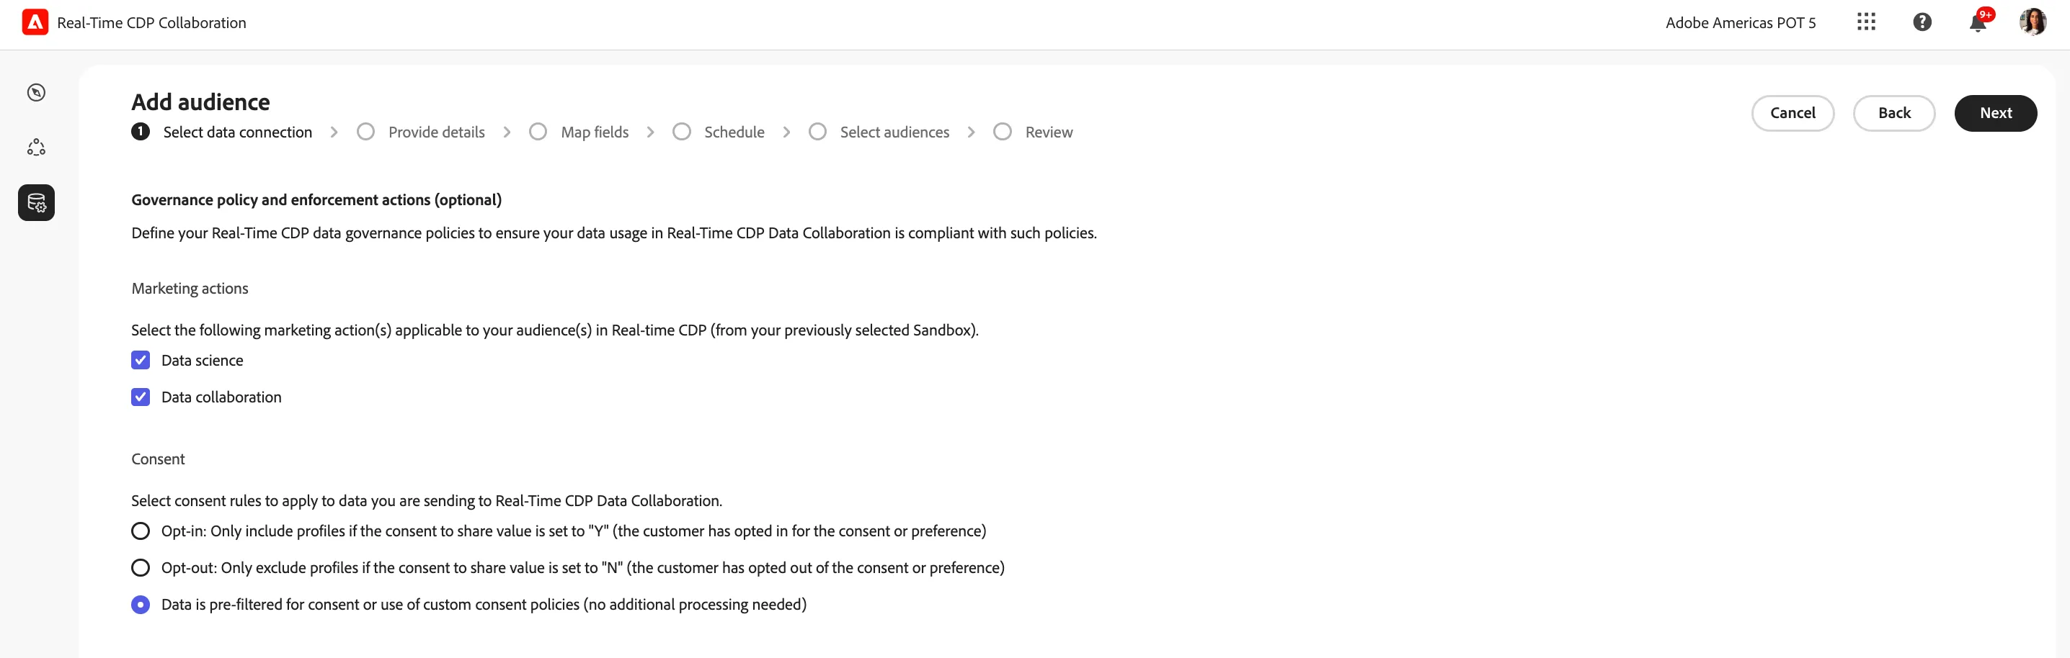2070x658 pixels.
Task: Open notifications bell icon
Action: coord(1978,22)
